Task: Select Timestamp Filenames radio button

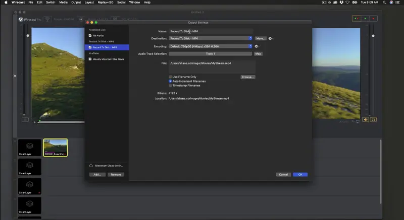Action: point(170,86)
